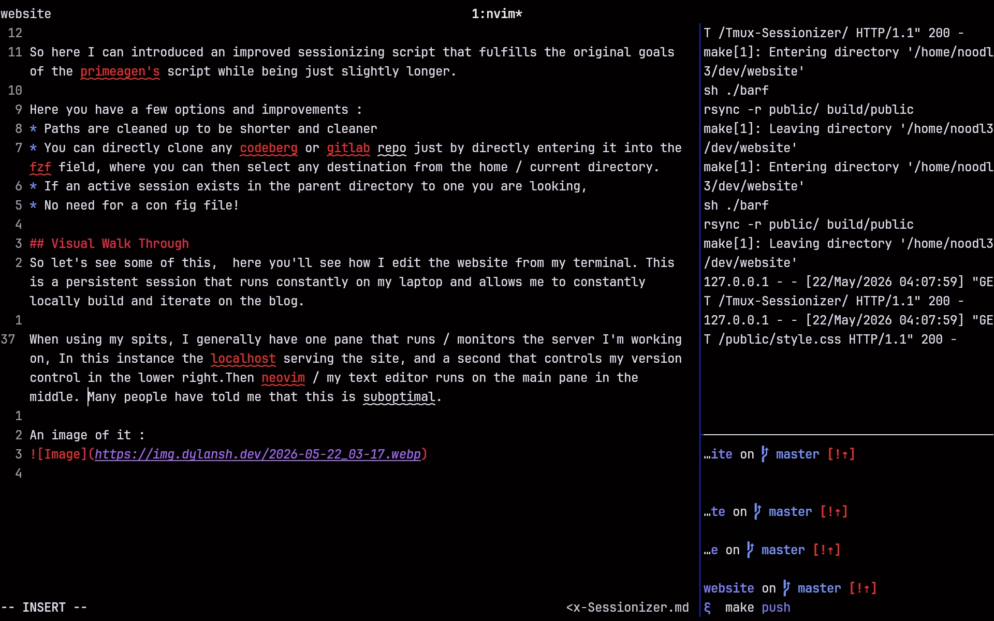Click the bullet star before 'No need for a con fig'
The image size is (994, 621).
pyautogui.click(x=33, y=205)
